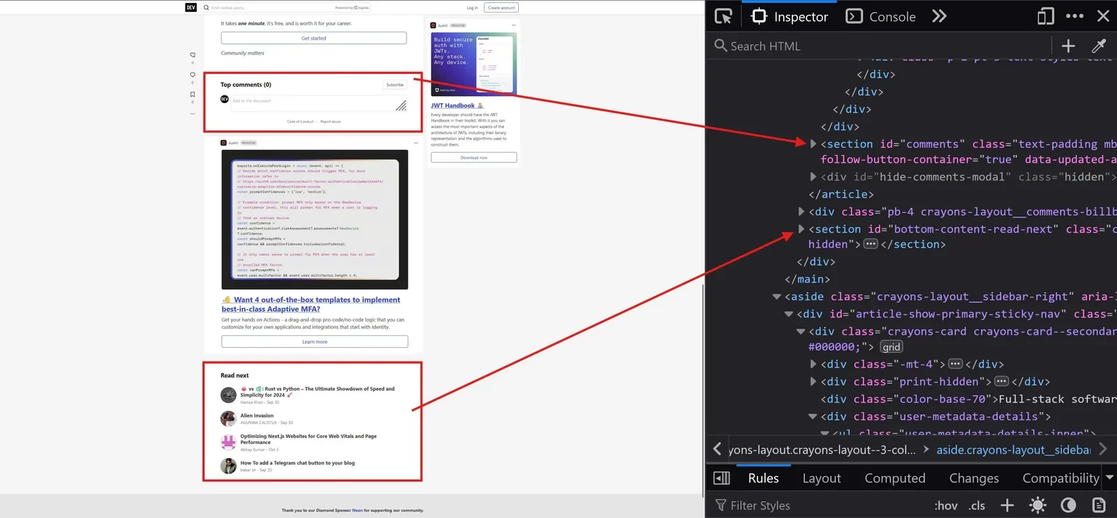Expand the crayons-layout__comments-billboard div node
Viewport: 1117px width, 518px height.
(x=801, y=211)
